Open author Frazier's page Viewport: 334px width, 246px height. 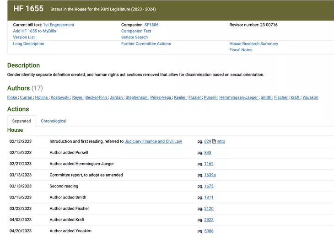(195, 97)
